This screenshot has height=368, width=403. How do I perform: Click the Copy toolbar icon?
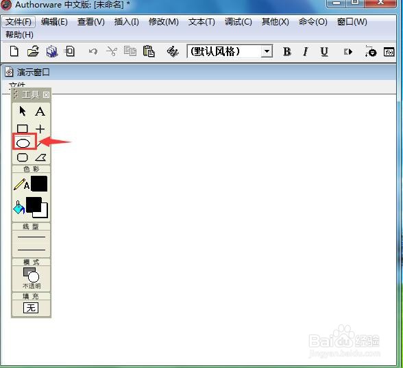point(130,51)
